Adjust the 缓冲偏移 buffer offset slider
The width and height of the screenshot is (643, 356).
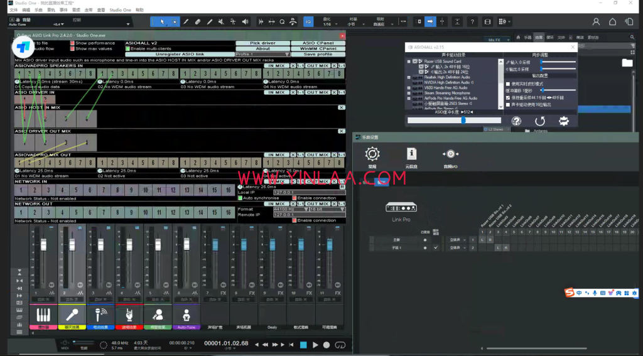coord(543,90)
